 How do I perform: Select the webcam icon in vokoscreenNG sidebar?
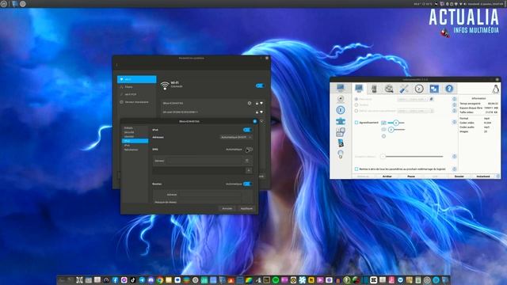coord(341,99)
